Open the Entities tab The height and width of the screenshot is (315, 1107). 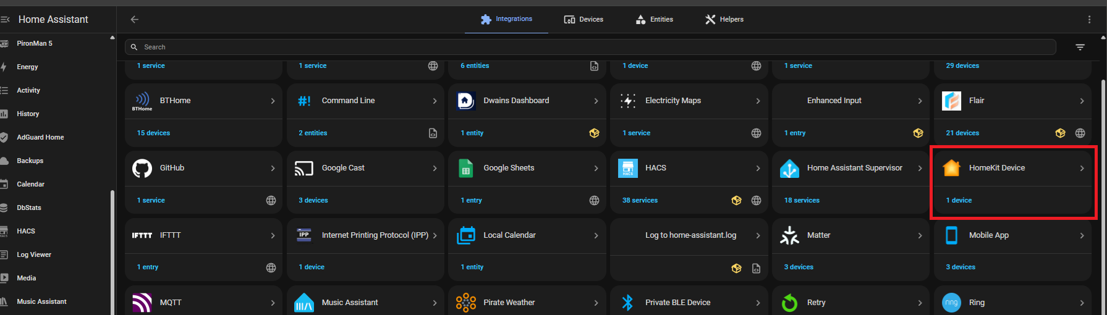pyautogui.click(x=655, y=19)
